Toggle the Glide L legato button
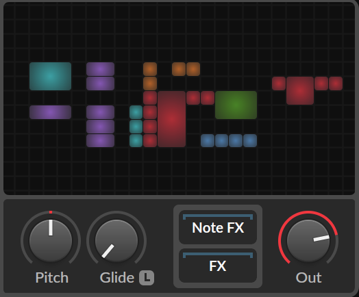 click(x=147, y=278)
